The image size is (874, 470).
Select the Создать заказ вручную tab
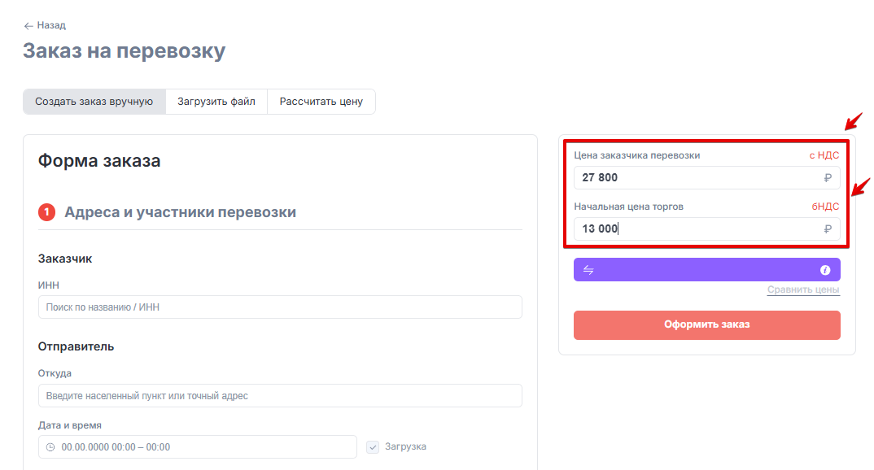[x=94, y=102]
